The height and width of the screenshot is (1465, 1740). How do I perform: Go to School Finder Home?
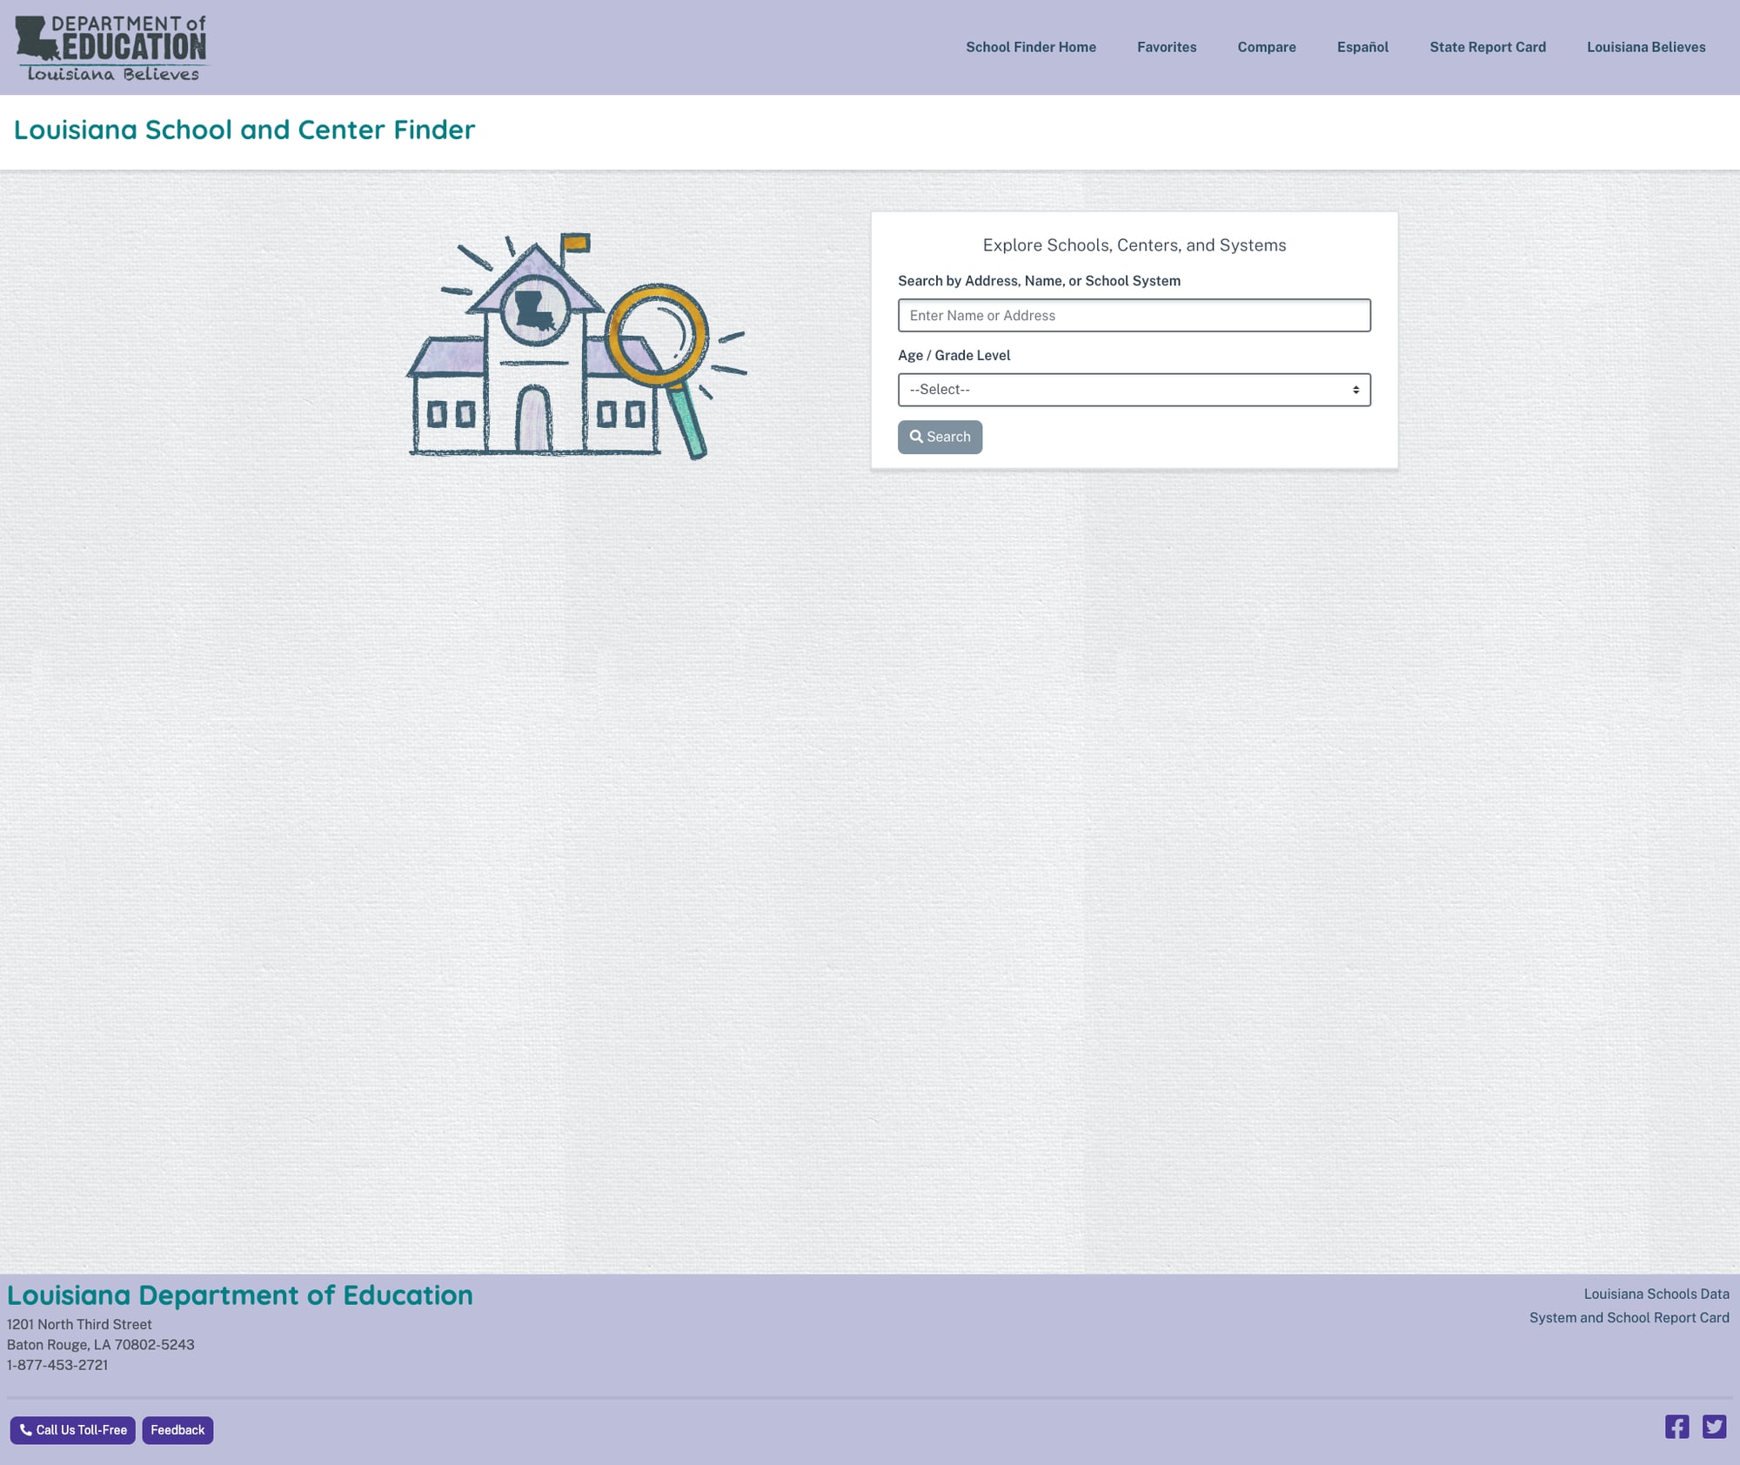point(1031,47)
